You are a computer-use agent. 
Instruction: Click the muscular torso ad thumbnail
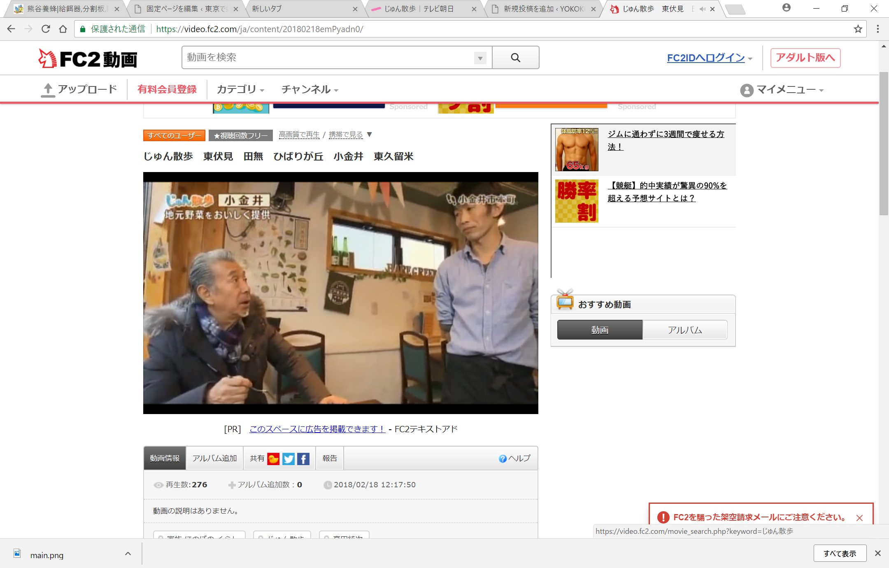pos(577,149)
